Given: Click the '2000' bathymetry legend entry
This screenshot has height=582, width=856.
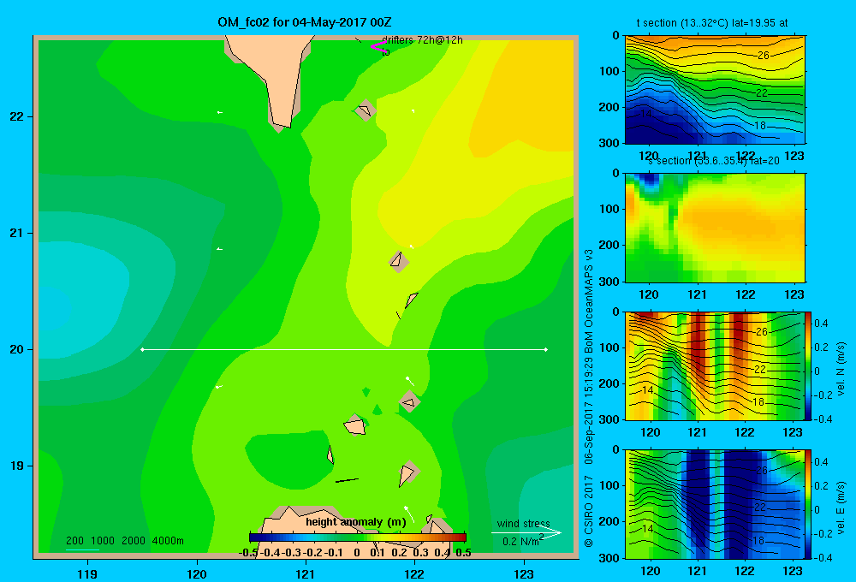Looking at the screenshot, I should coord(134,541).
